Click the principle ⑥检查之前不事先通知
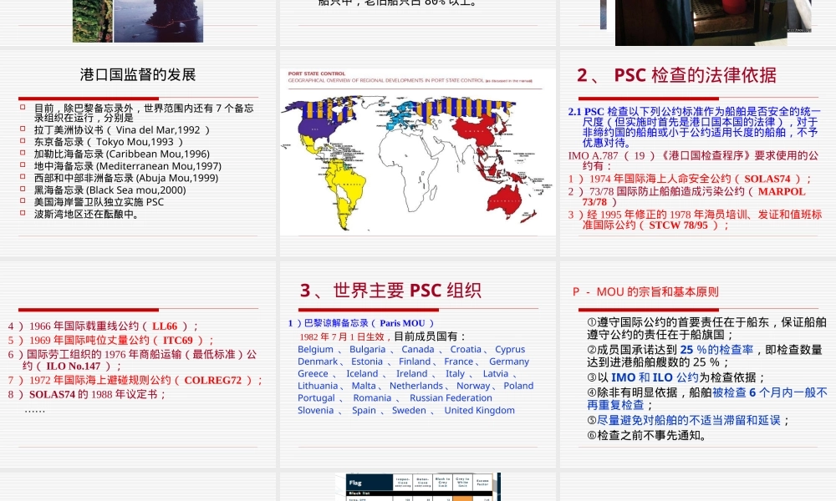Image resolution: width=836 pixels, height=501 pixels. coord(647,436)
